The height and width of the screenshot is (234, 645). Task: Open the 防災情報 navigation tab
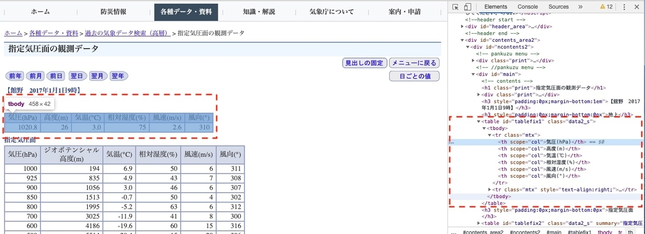pos(113,12)
